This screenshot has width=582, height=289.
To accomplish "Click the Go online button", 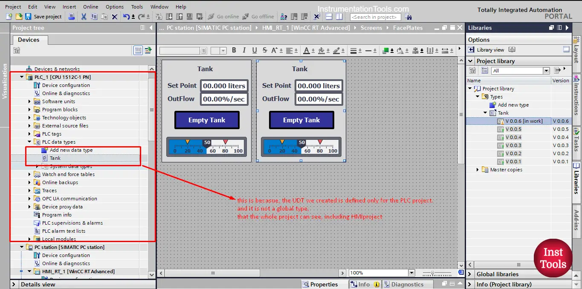I will coord(223,17).
